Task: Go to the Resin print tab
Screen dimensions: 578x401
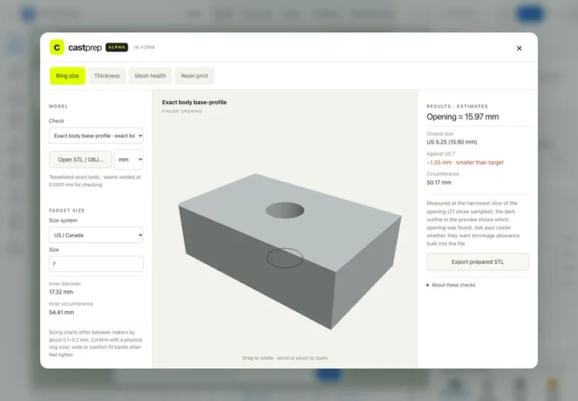Action: click(x=194, y=76)
